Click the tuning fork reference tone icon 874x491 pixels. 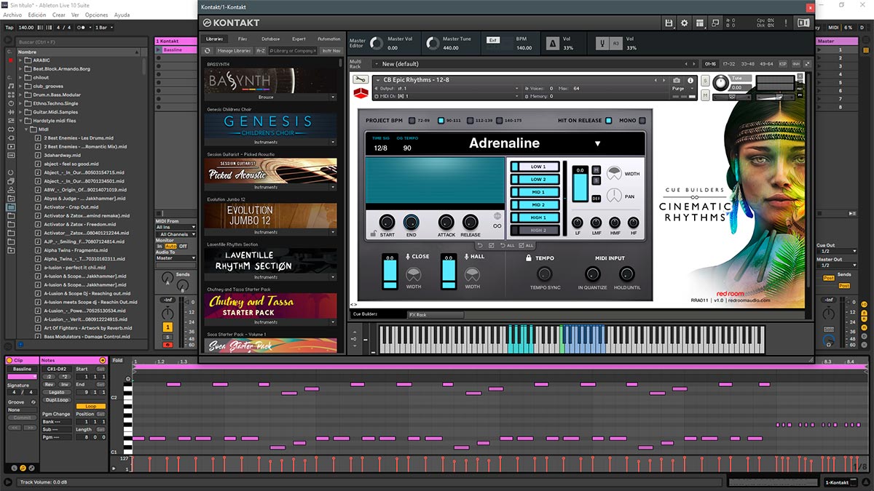click(603, 44)
